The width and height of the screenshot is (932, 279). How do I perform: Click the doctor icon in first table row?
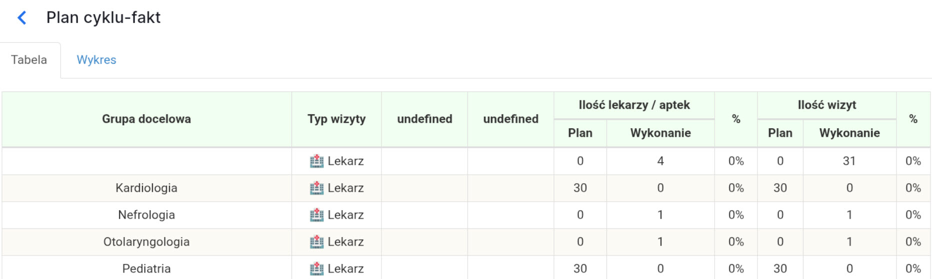click(x=316, y=161)
